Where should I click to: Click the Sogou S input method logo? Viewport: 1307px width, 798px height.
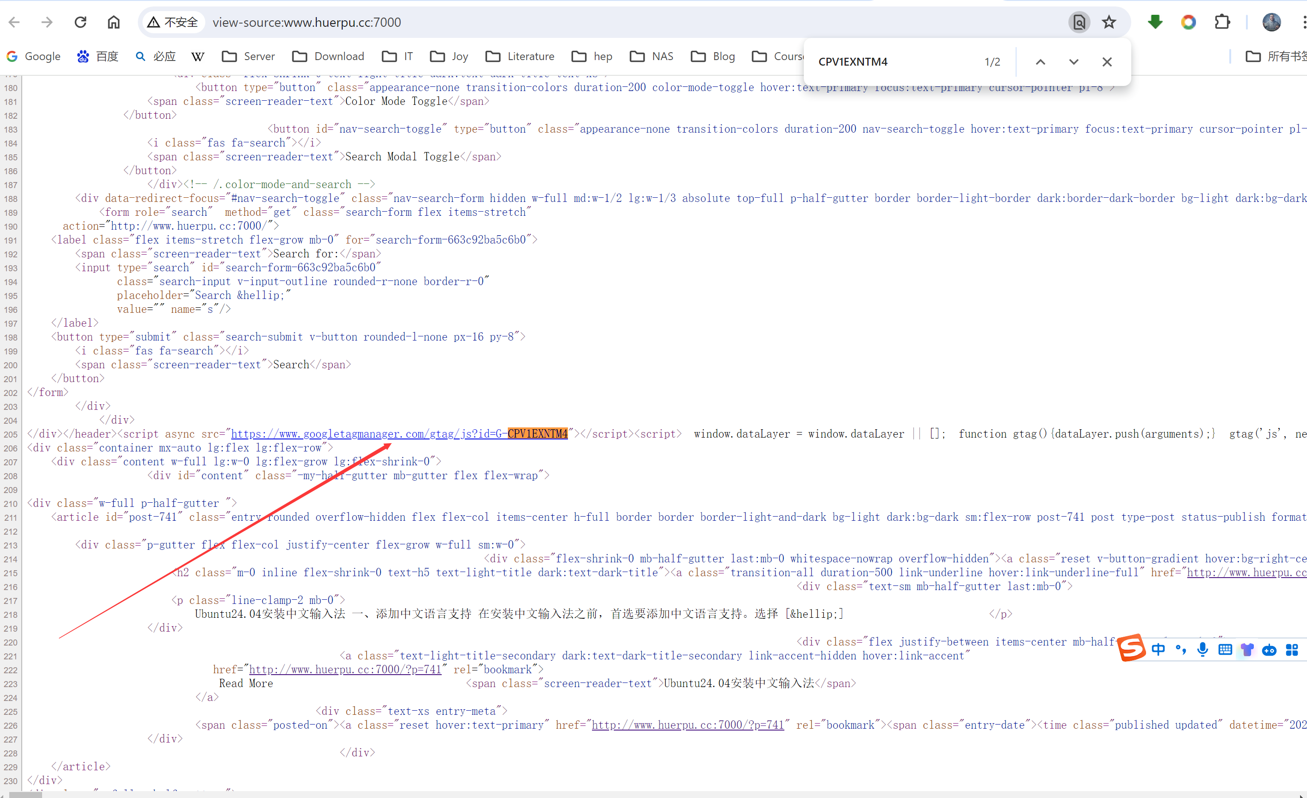click(1131, 647)
